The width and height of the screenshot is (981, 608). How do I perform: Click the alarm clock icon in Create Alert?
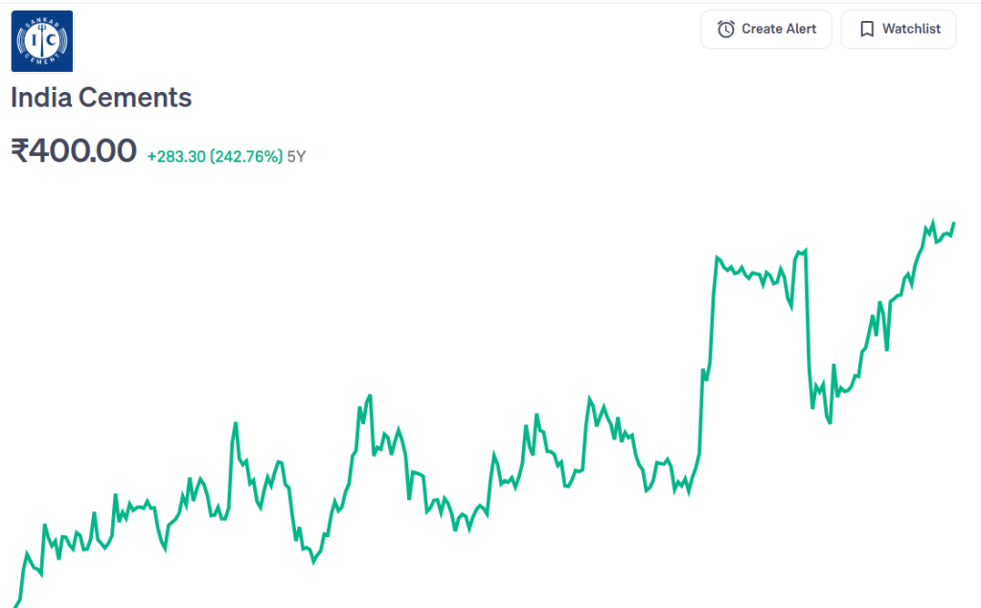click(x=726, y=29)
